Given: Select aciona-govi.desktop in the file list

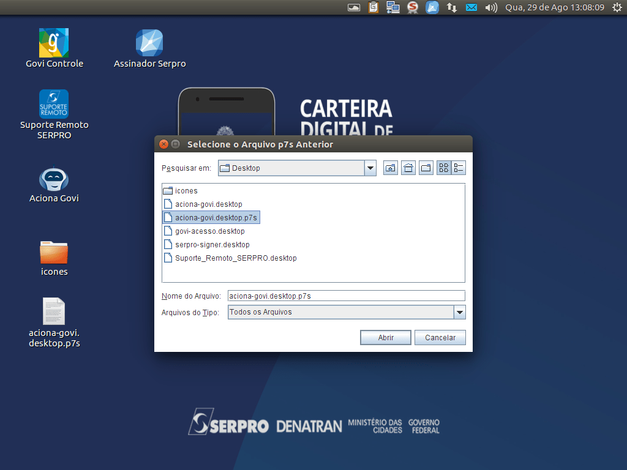Looking at the screenshot, I should (203, 204).
